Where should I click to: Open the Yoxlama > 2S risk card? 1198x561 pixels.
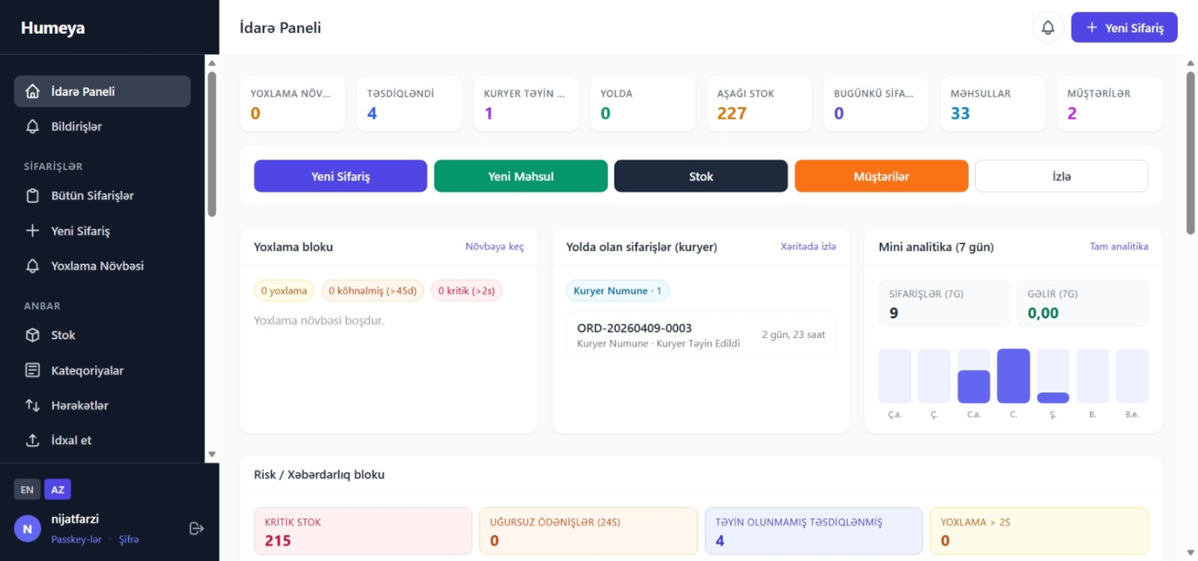click(x=1039, y=531)
